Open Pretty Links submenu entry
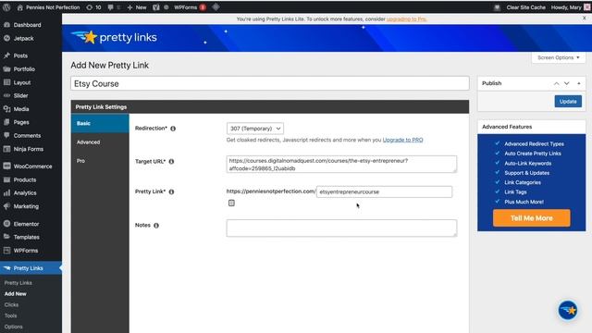Viewport: 592px width, 333px height. tap(18, 283)
